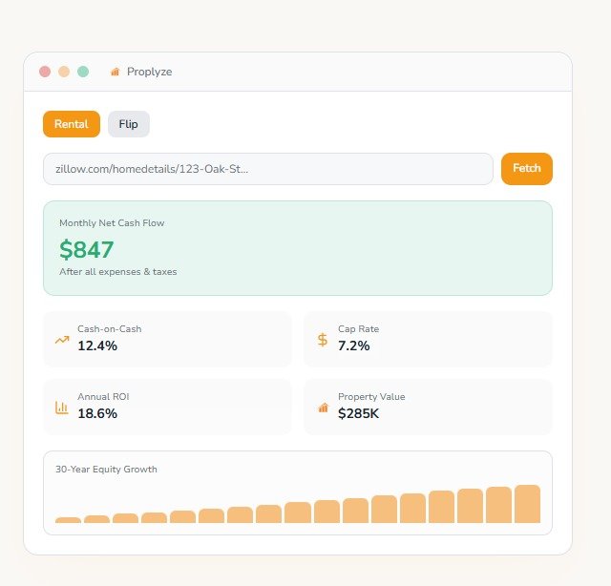Click the Cash-on-Cash trending arrow icon

click(62, 339)
